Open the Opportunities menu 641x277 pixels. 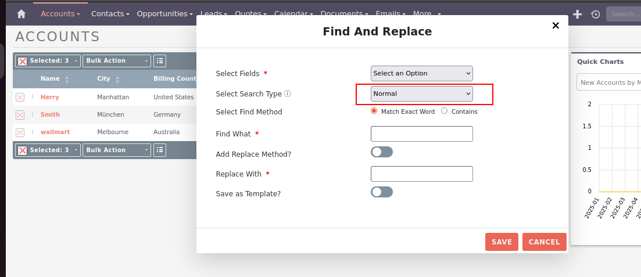click(165, 13)
